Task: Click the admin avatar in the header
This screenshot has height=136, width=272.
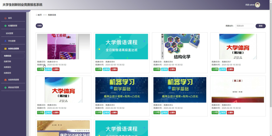Action: click(x=257, y=5)
